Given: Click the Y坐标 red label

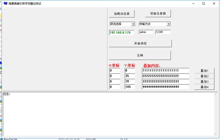Looking at the screenshot, I should 130,65.
